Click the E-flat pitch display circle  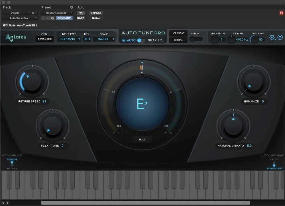coord(142,104)
